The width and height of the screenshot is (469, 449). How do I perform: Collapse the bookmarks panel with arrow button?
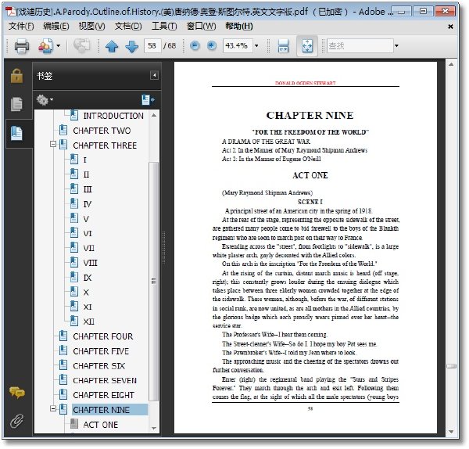click(154, 75)
